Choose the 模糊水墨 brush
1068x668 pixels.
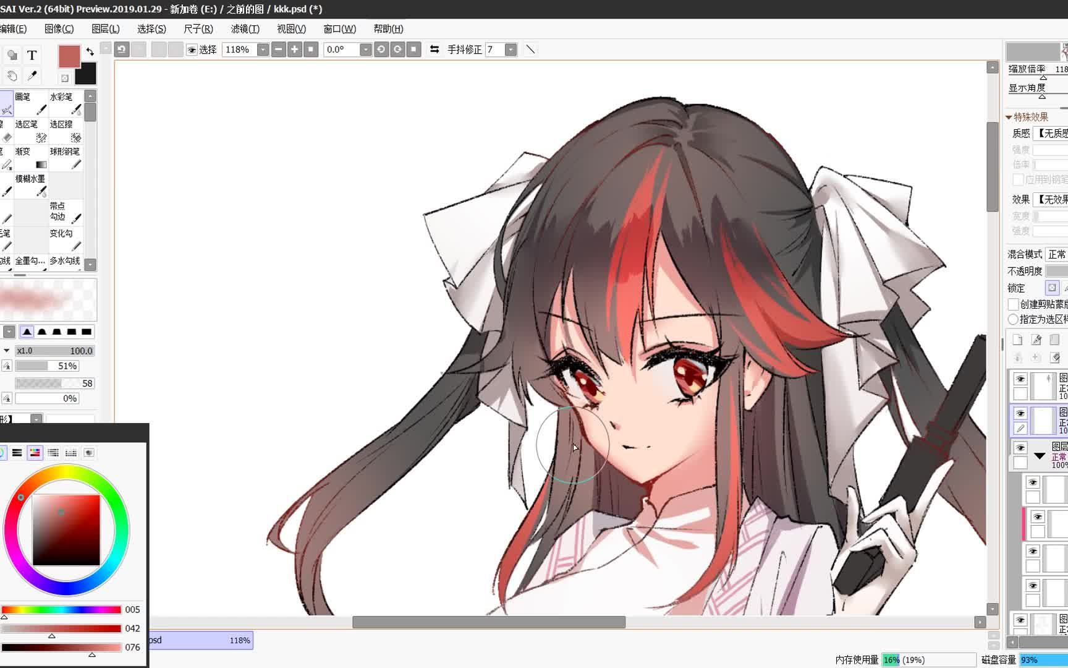(31, 185)
